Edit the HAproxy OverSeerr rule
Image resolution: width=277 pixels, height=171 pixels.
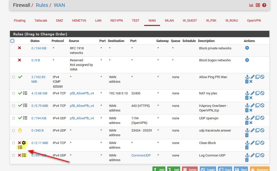coord(253,105)
